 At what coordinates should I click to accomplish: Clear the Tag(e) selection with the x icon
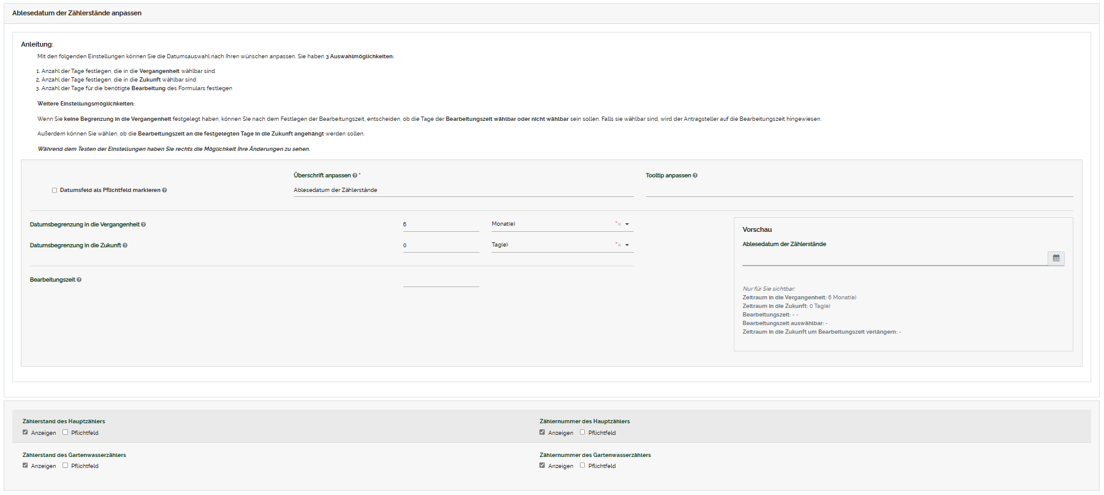[619, 245]
